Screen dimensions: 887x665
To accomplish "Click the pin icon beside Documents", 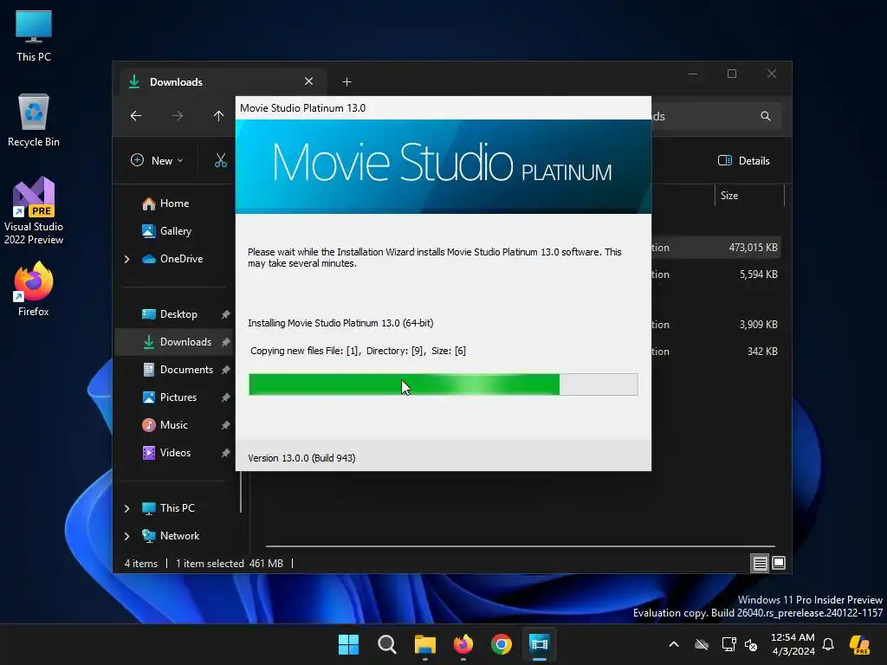I will pyautogui.click(x=226, y=370).
